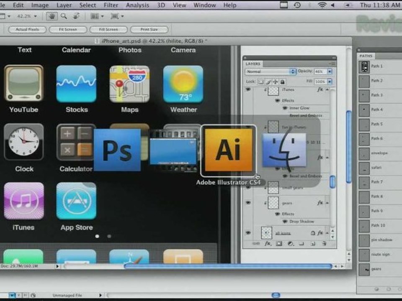Screen dimensions: 402x301
Task: Open zoom level 42.2% dropdown
Action: tap(36, 16)
